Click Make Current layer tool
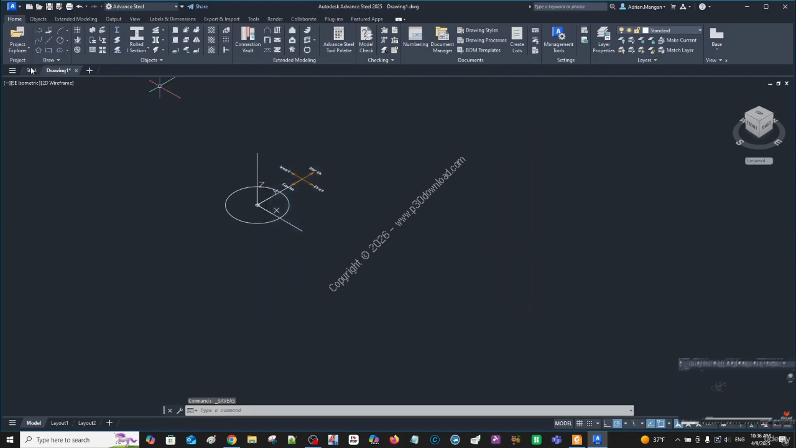This screenshot has width=796, height=448. click(x=677, y=40)
